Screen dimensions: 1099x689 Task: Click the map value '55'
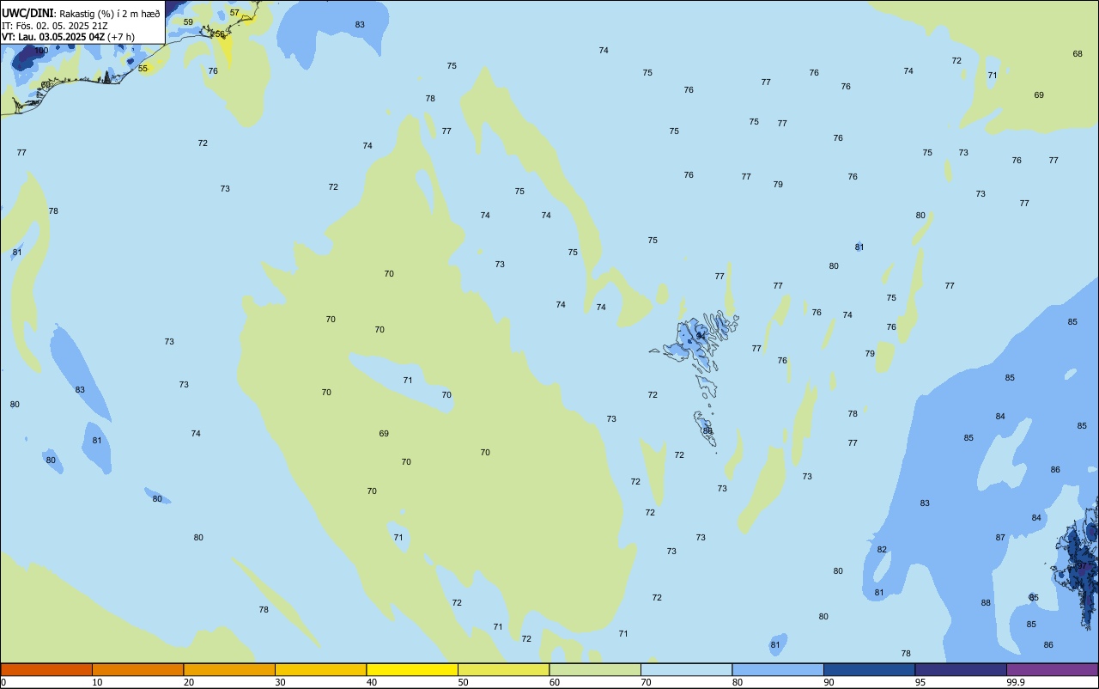tap(143, 68)
